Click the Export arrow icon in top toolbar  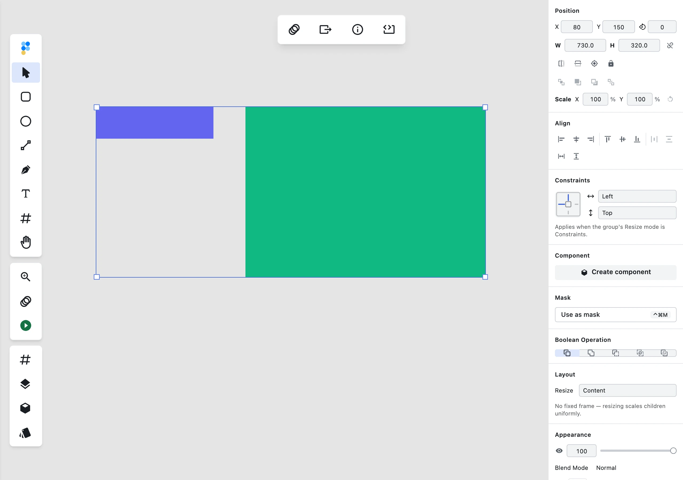[325, 29]
